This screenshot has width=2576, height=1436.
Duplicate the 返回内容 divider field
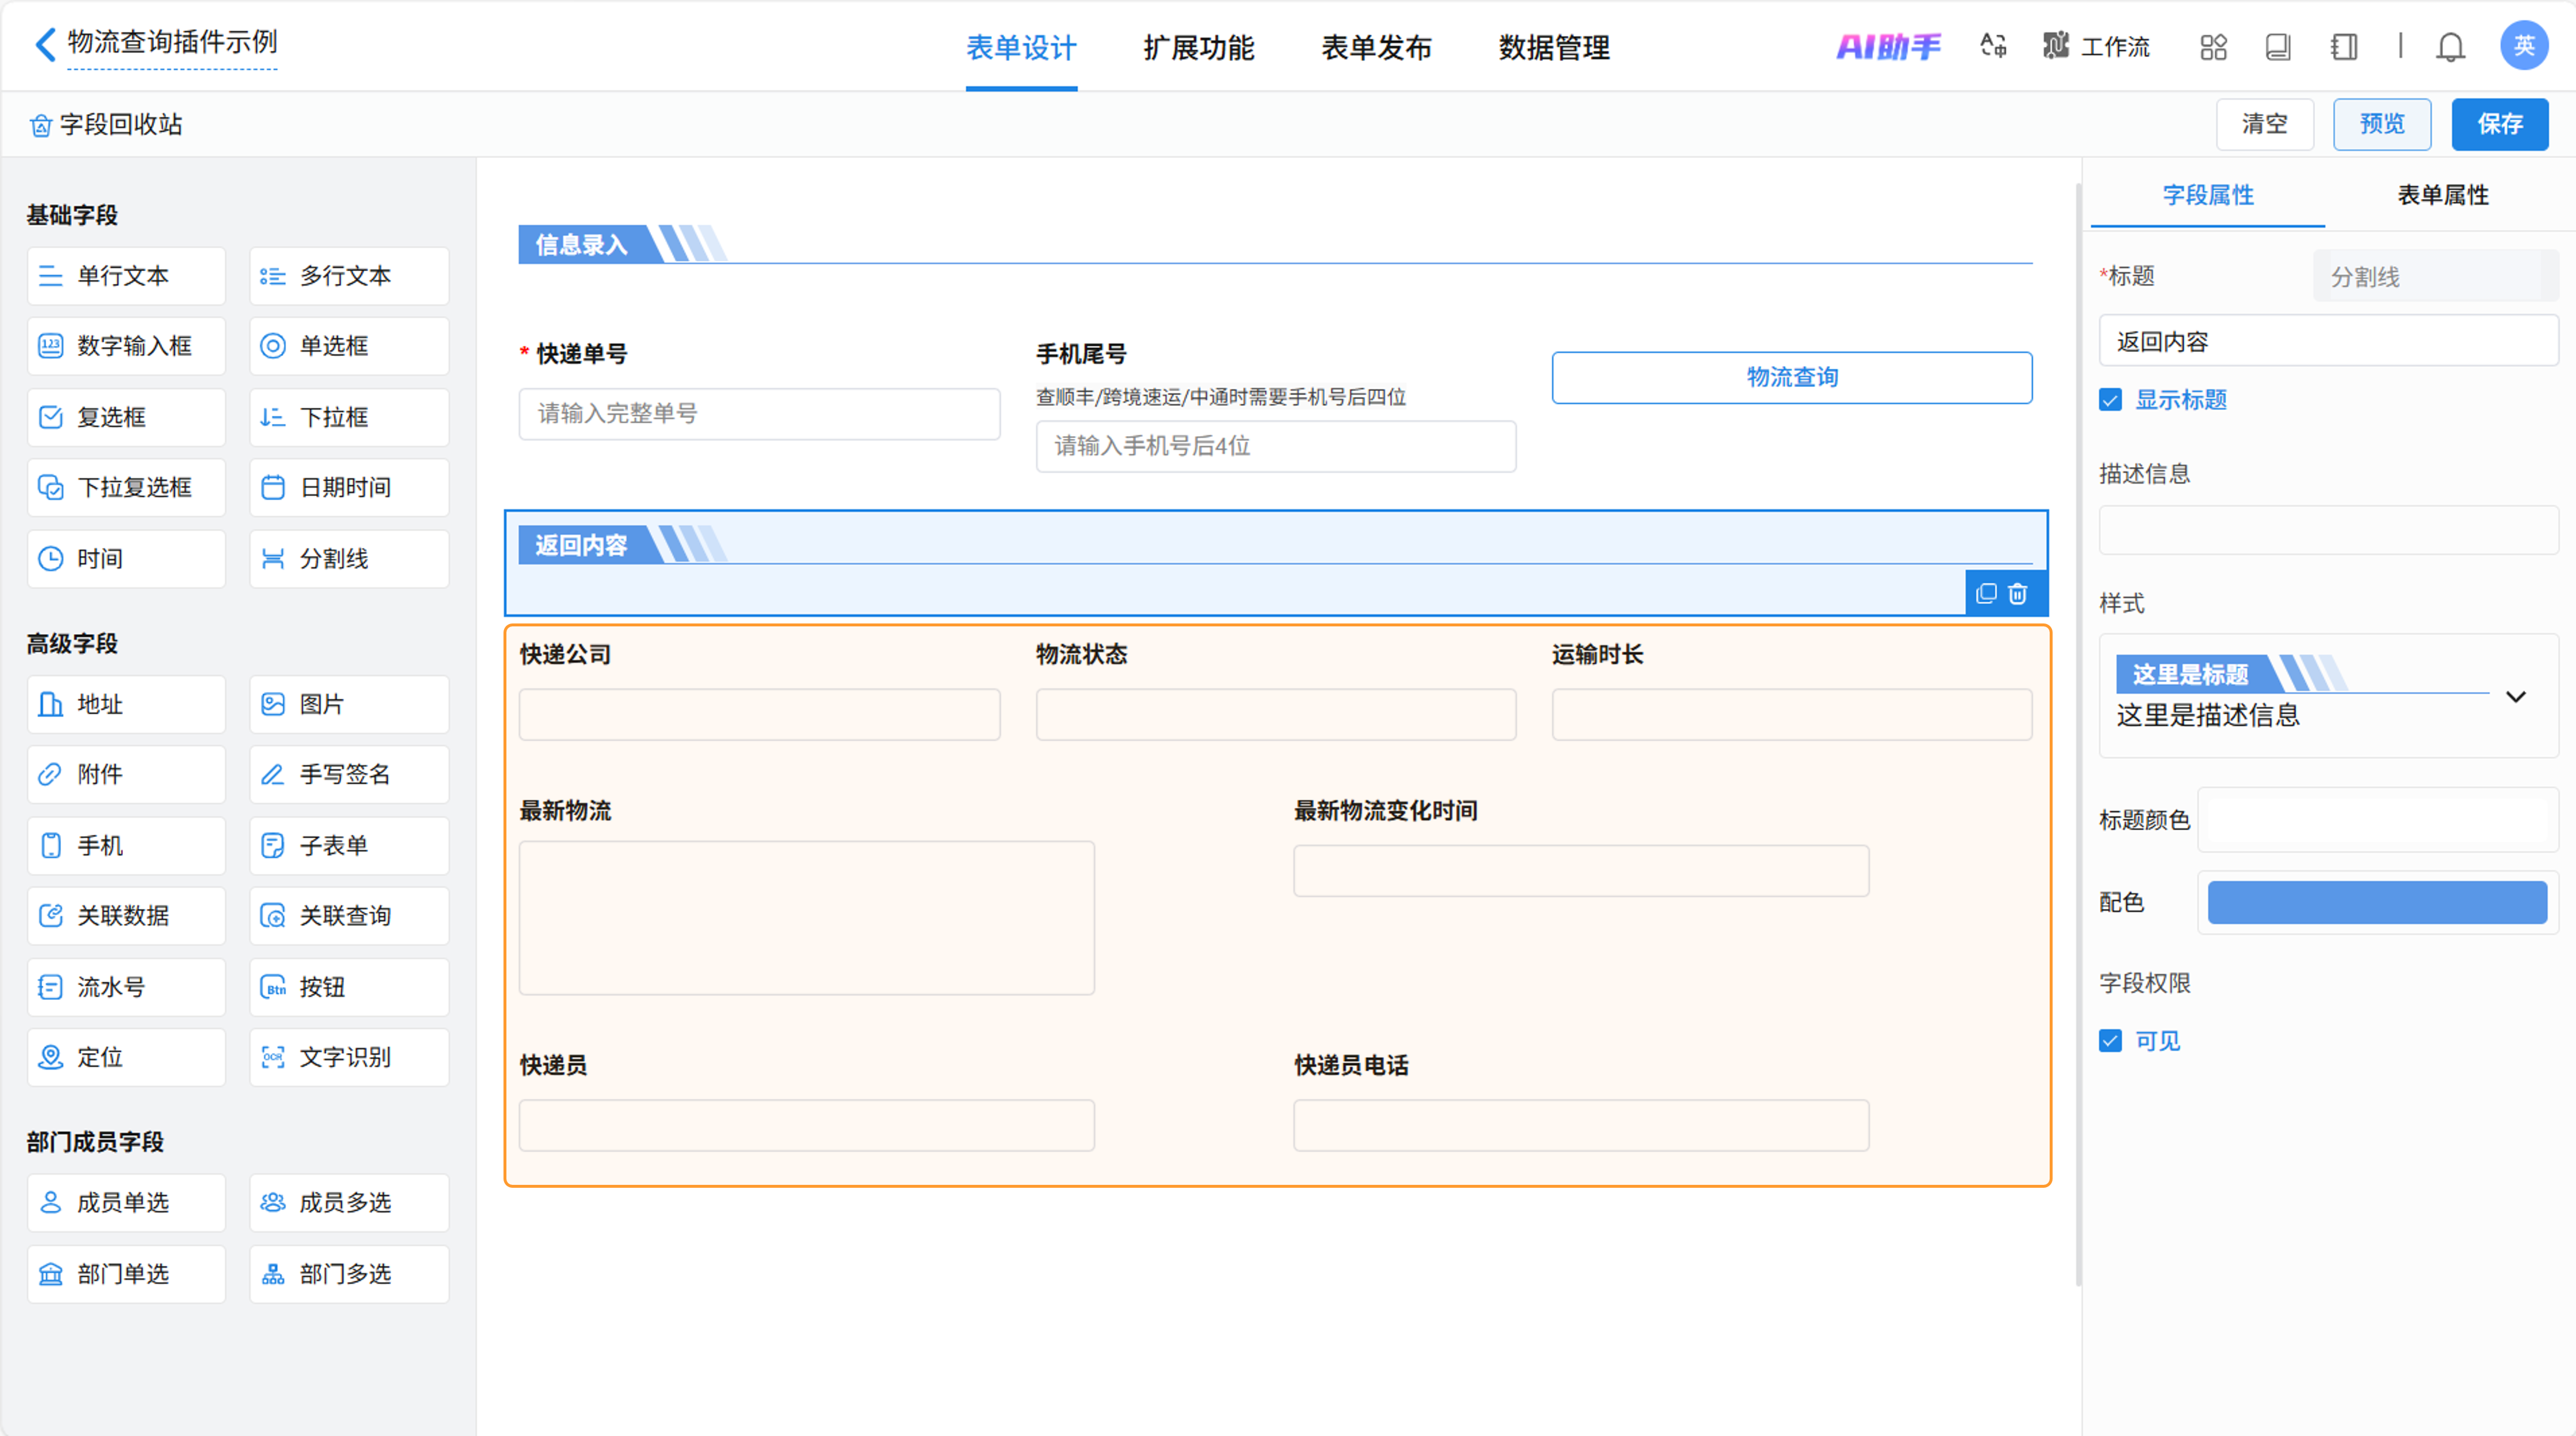pyautogui.click(x=1986, y=594)
